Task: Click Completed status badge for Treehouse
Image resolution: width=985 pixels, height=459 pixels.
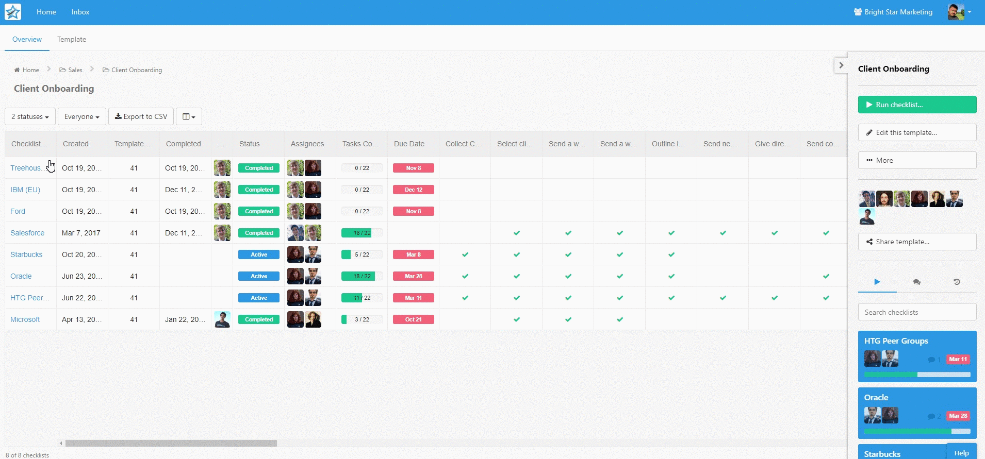Action: (x=259, y=168)
